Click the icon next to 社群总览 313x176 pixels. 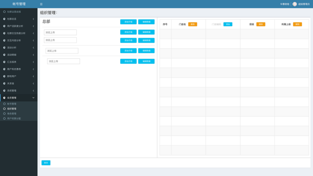[x=4, y=19]
